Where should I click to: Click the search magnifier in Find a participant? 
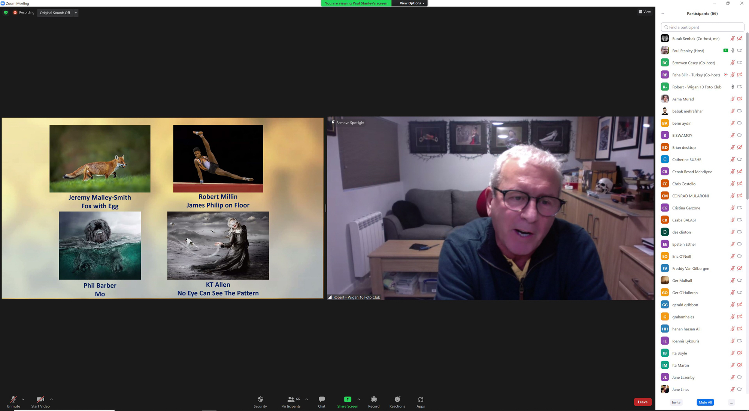coord(666,27)
